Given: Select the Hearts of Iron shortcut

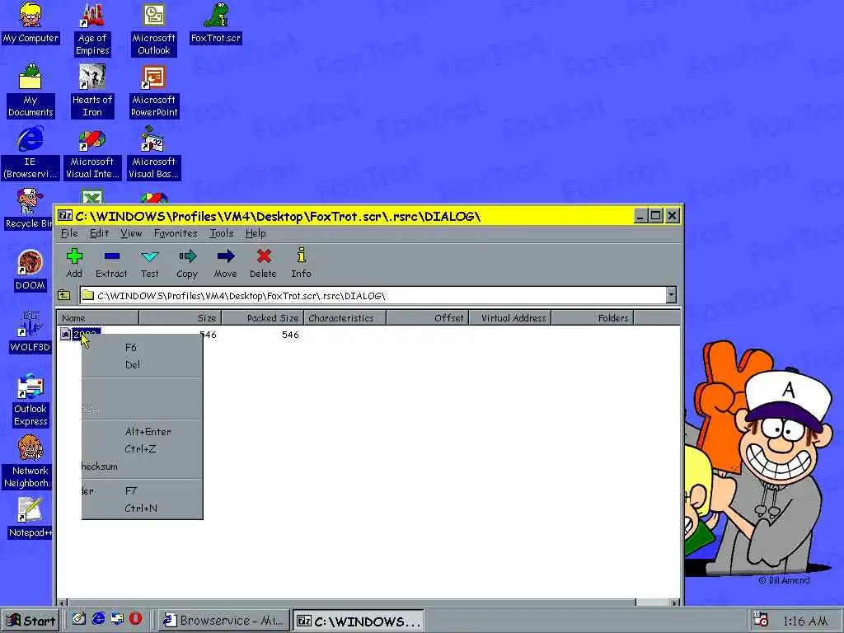Looking at the screenshot, I should (x=92, y=91).
